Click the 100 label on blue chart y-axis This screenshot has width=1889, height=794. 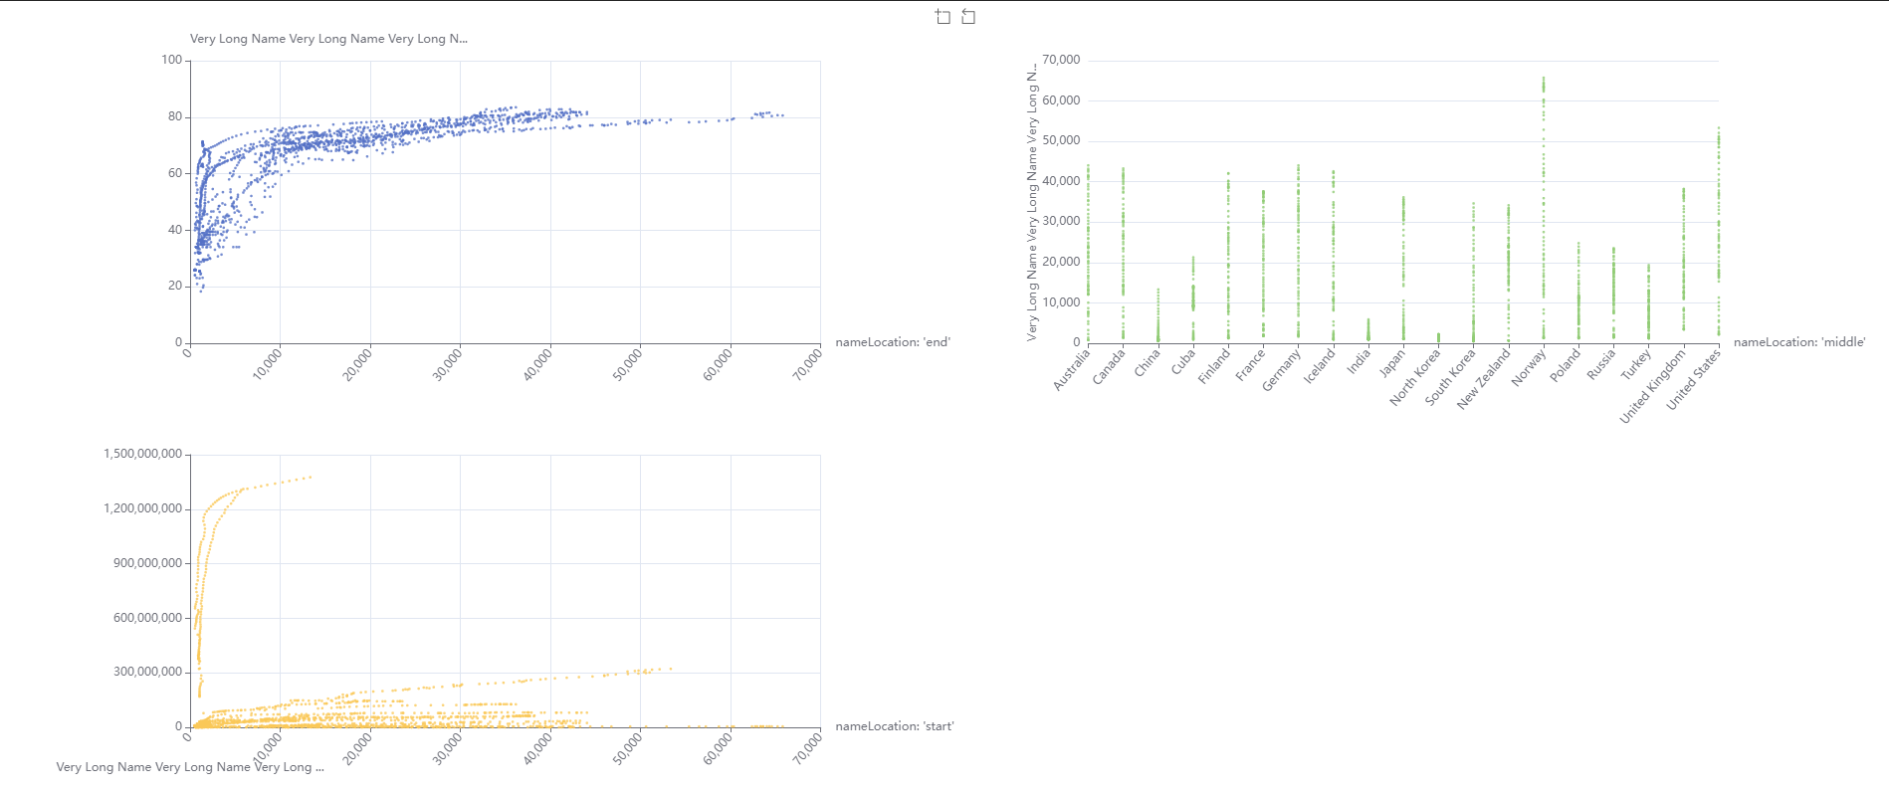coord(171,61)
